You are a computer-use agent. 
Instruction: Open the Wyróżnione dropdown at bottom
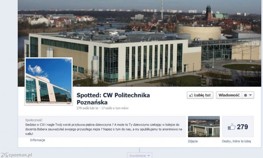139,155
